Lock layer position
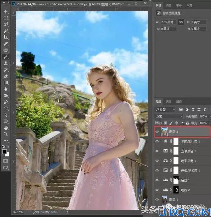Viewport: 211px width, 217px height. click(176, 123)
